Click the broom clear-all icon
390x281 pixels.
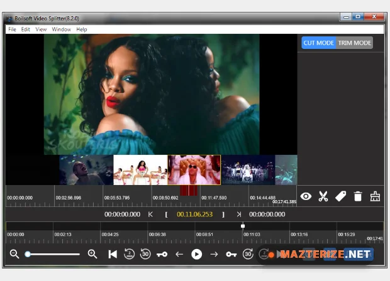pos(375,196)
